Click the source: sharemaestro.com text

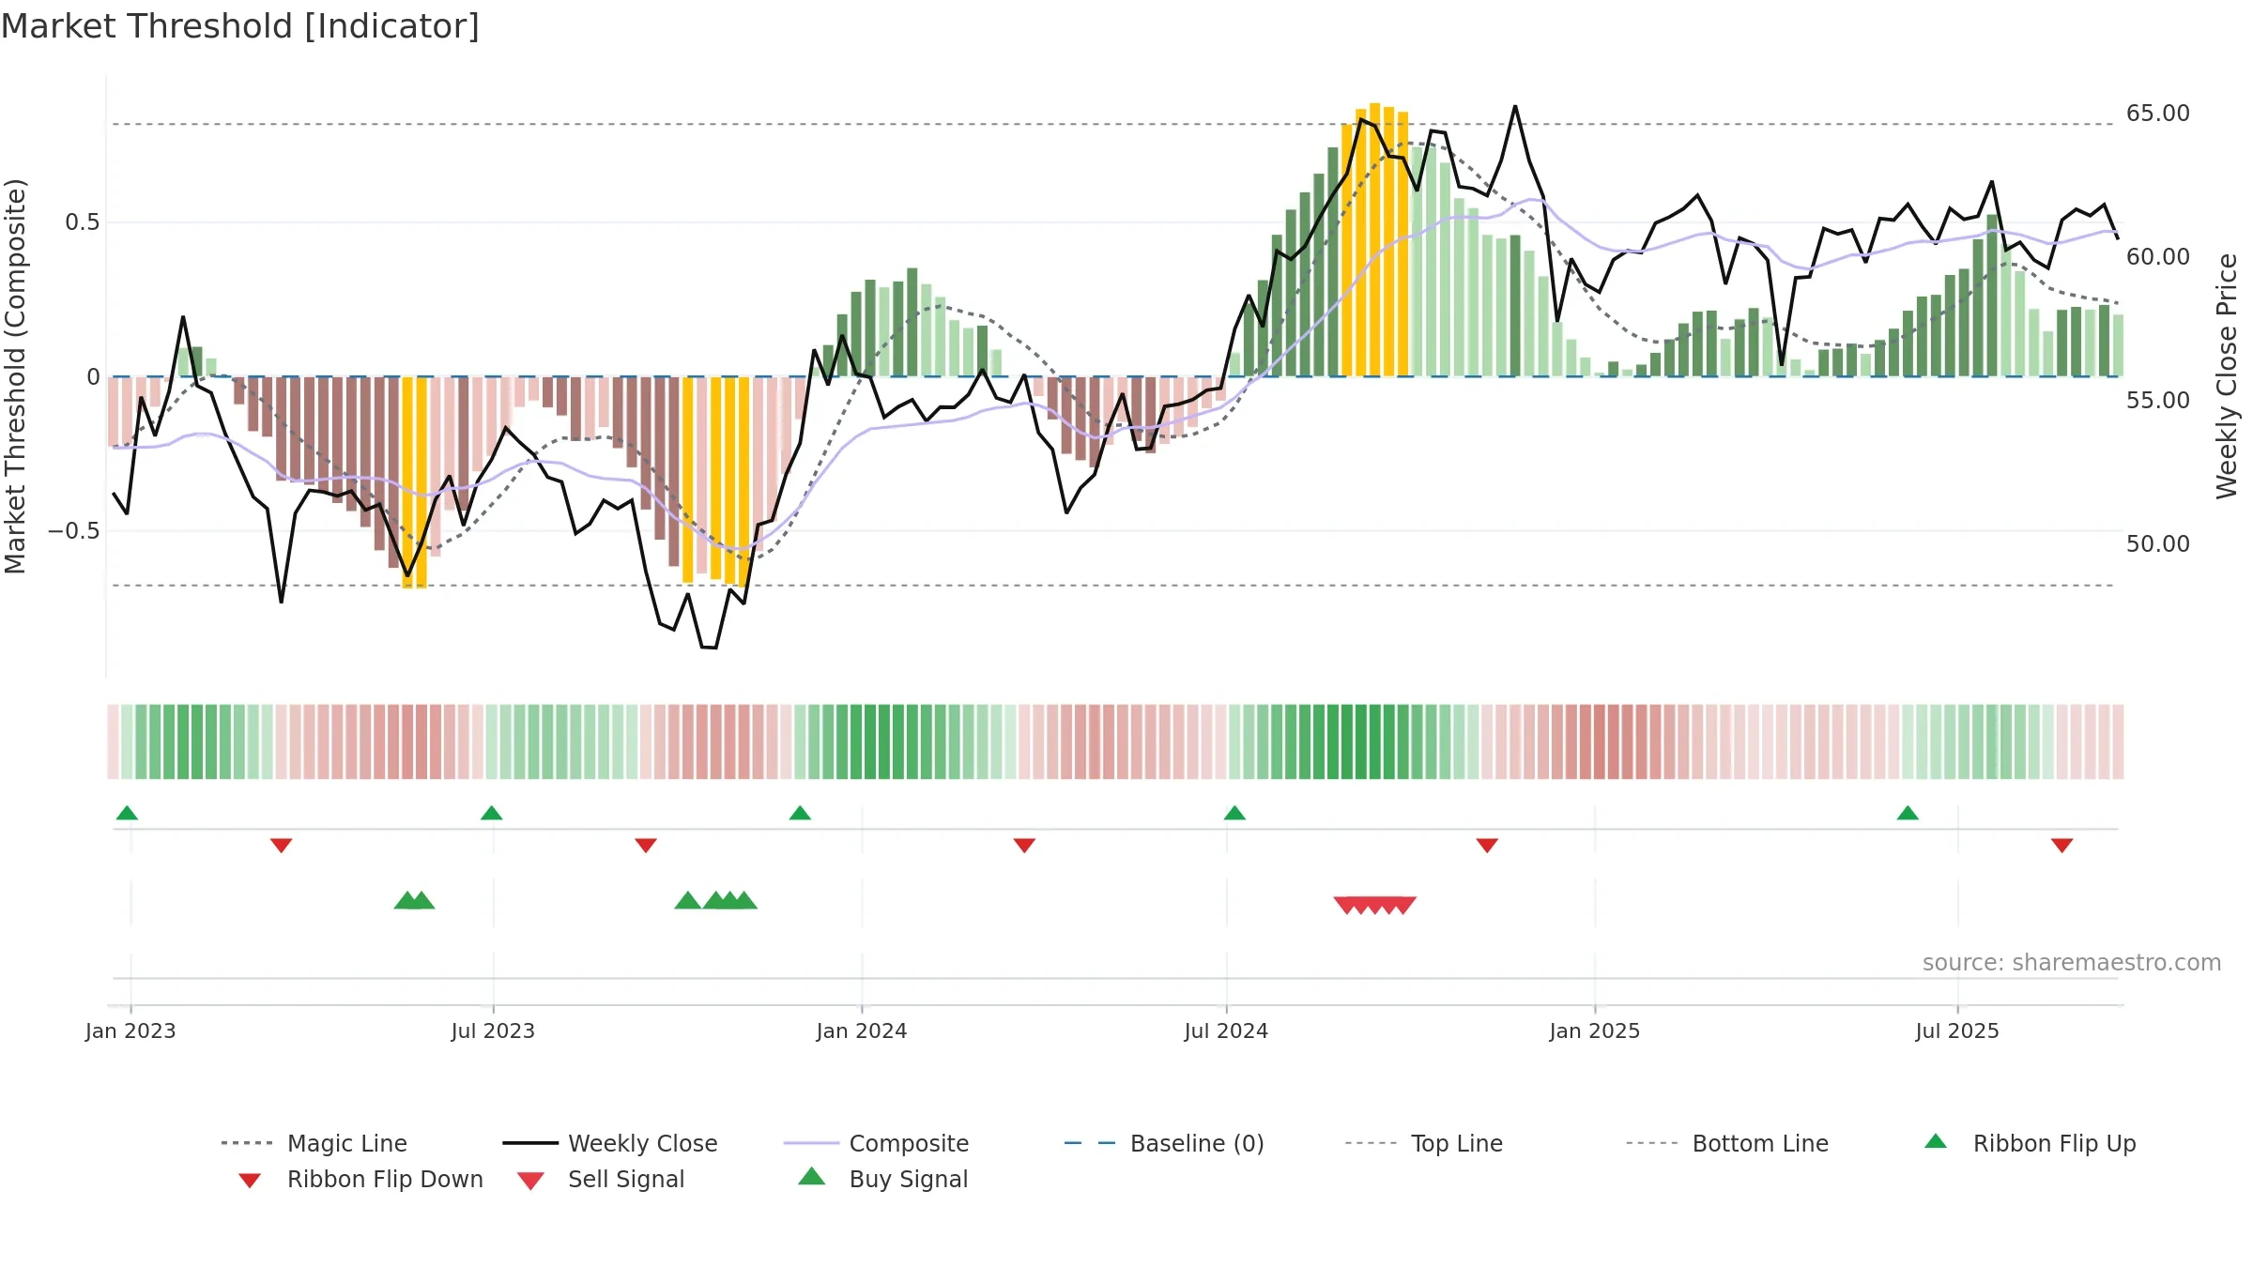click(x=2071, y=963)
